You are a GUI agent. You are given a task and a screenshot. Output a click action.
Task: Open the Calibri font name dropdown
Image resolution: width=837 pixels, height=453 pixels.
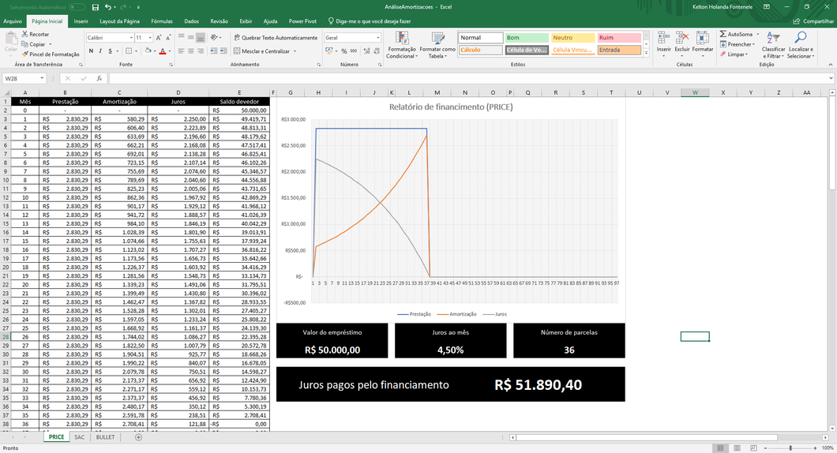130,38
